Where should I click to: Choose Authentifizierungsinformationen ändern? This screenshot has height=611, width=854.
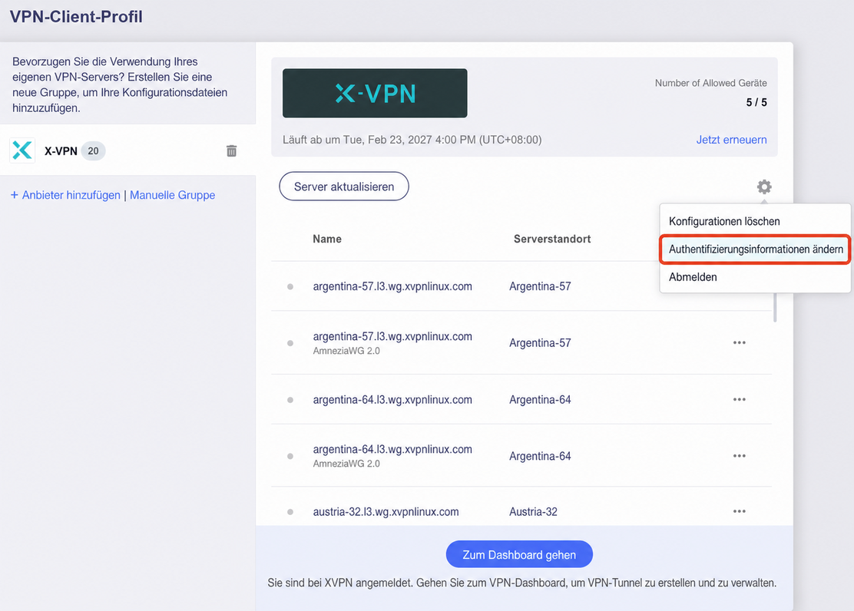coord(755,249)
